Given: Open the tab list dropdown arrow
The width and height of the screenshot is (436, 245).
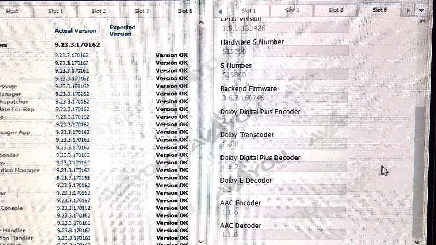Looking at the screenshot, I should click(421, 11).
